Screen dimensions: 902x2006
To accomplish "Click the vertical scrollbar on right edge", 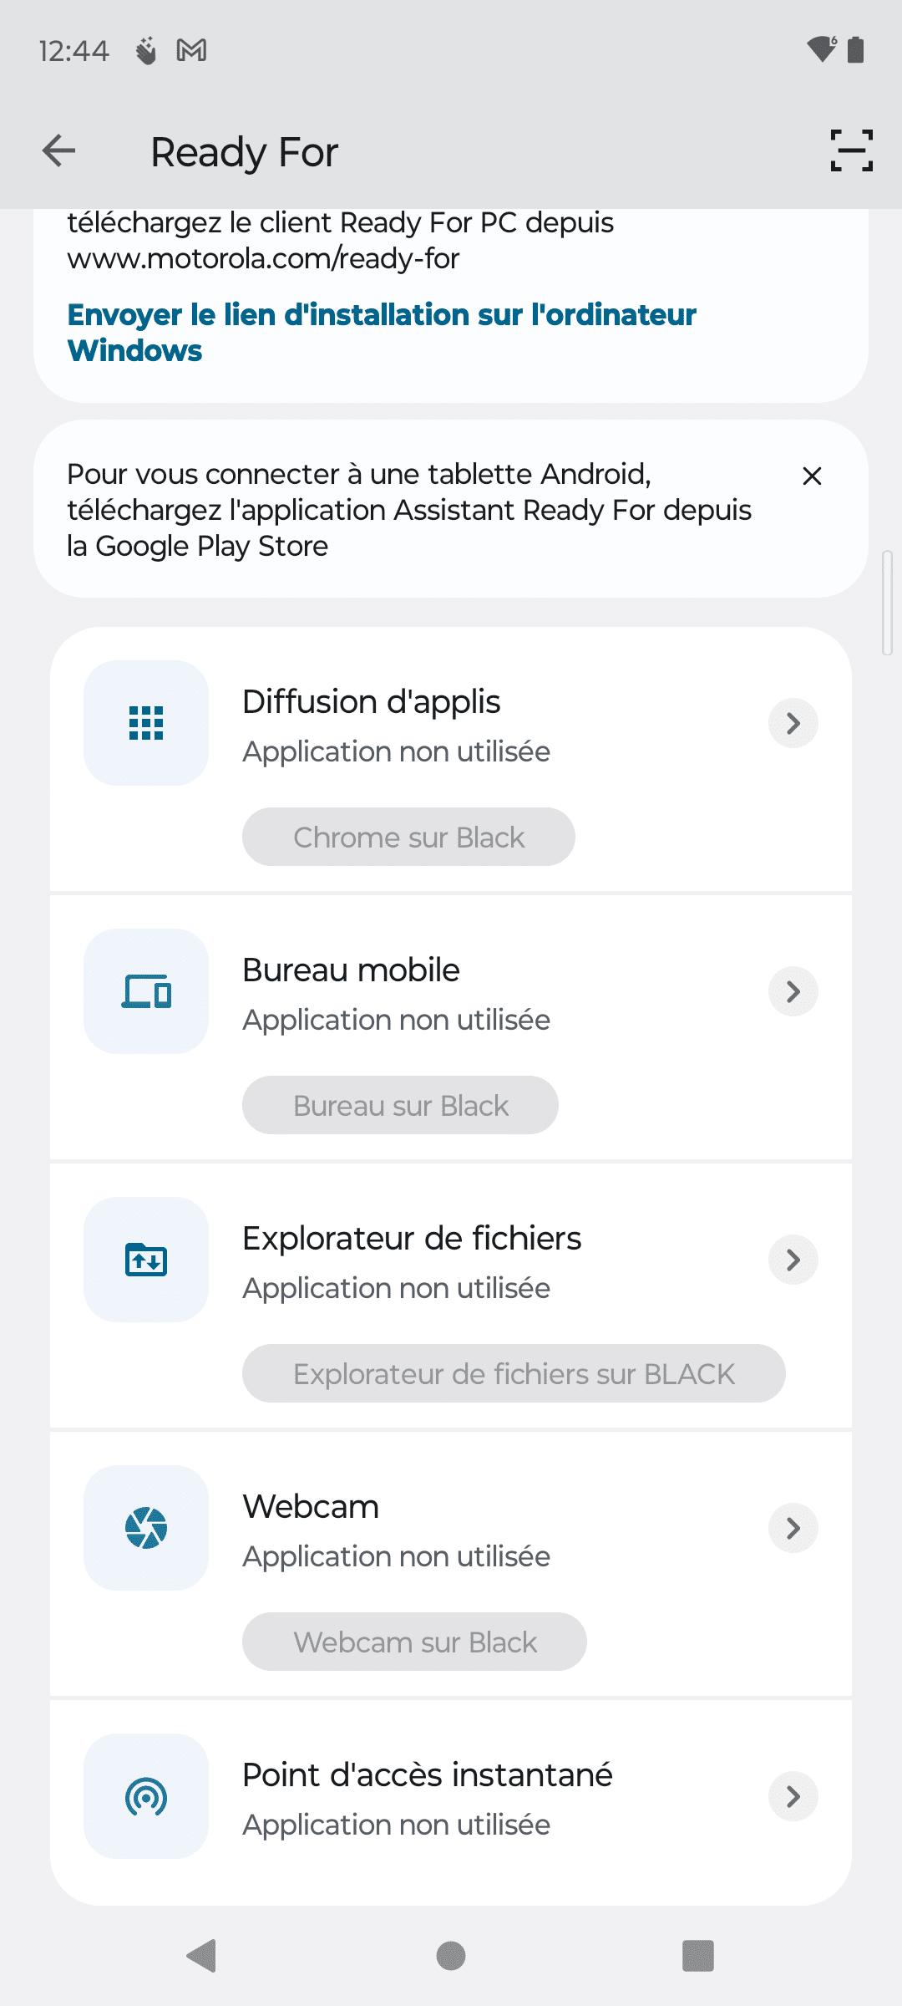I will [x=888, y=602].
